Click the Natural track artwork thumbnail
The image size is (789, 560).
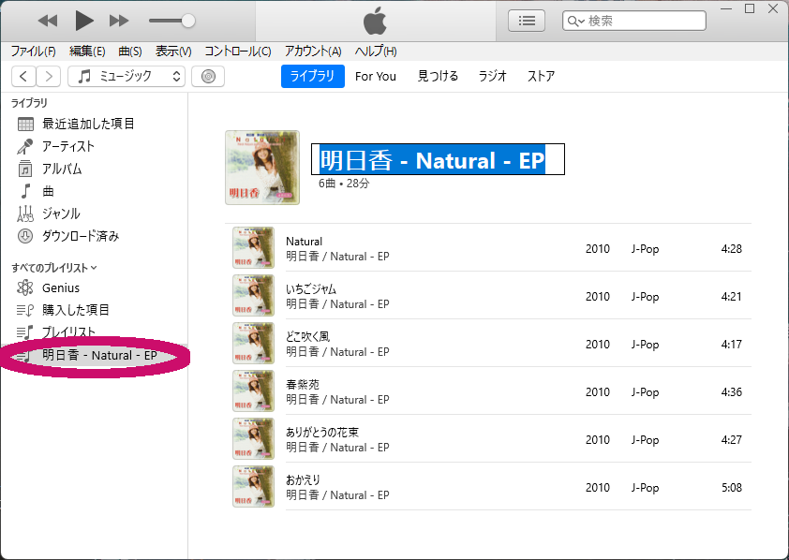pyautogui.click(x=253, y=247)
